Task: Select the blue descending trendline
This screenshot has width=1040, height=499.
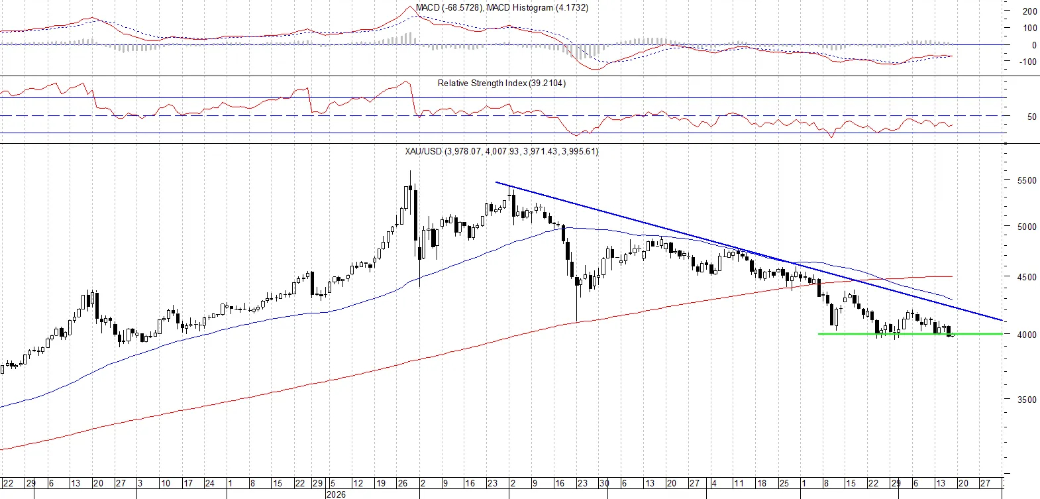Action: pos(749,252)
